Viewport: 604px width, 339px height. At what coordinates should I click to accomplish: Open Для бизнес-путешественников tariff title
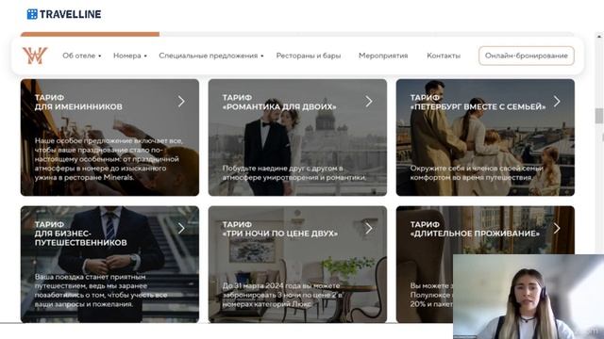[80, 234]
